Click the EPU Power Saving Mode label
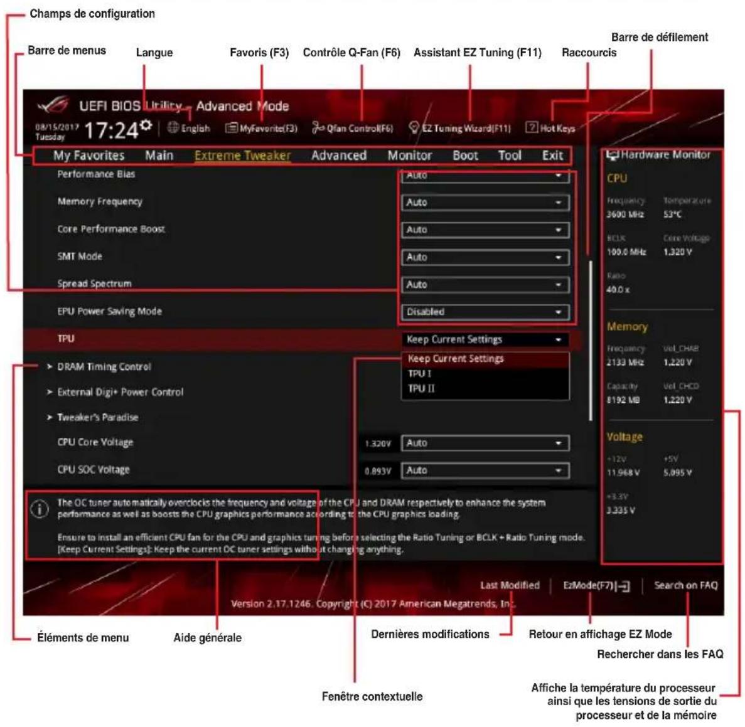 (x=110, y=312)
